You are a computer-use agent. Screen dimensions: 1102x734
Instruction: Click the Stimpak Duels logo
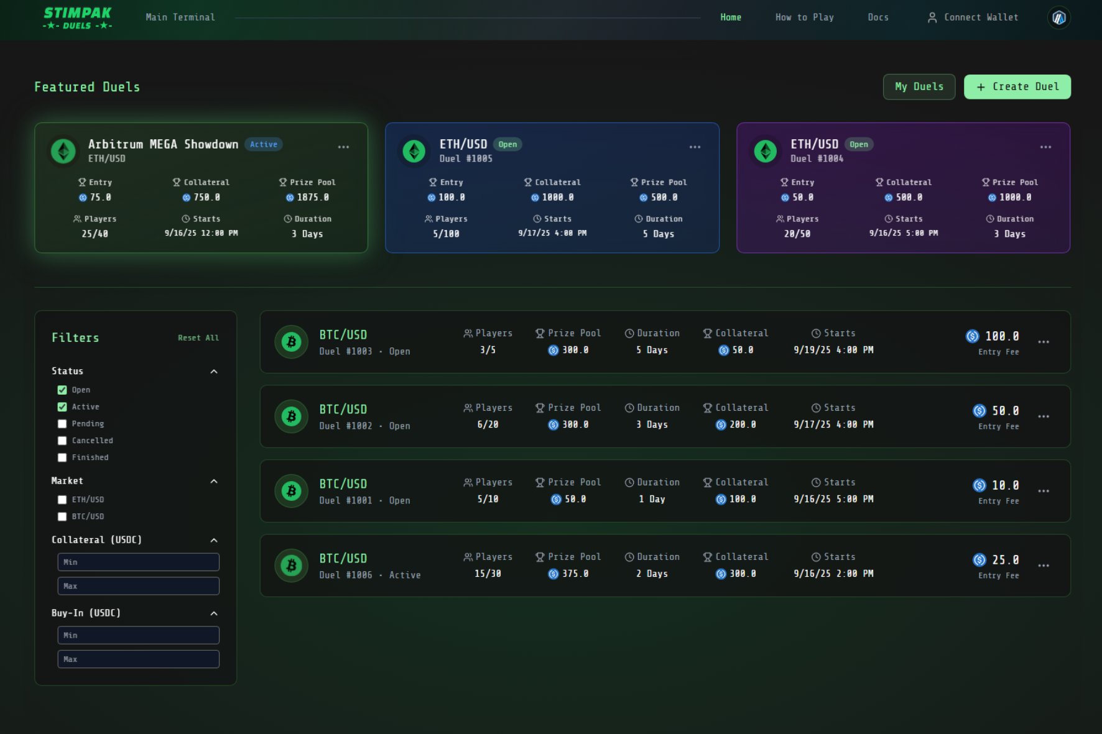click(x=77, y=17)
